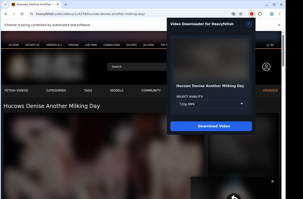Open the Extensions puzzle menu
Image resolution: width=303 pixels, height=199 pixels.
click(260, 14)
